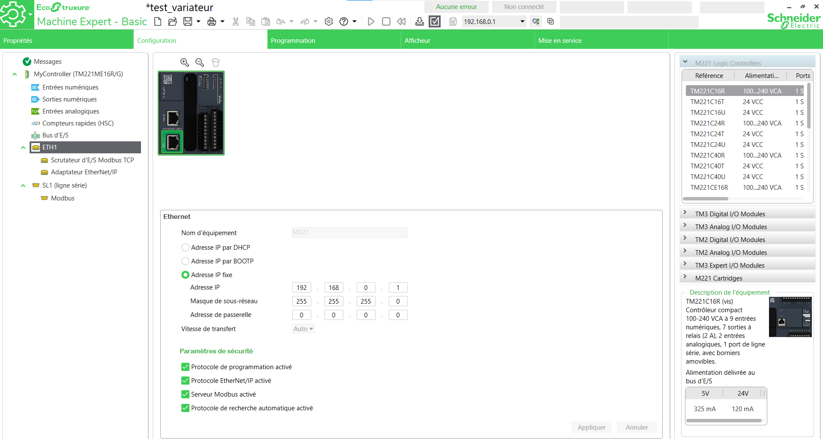Screen dimensions: 823x439
Task: Open the 192.168.0.1 address dropdown
Action: [522, 21]
